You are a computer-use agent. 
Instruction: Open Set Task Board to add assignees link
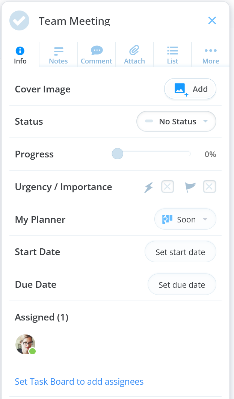79,381
